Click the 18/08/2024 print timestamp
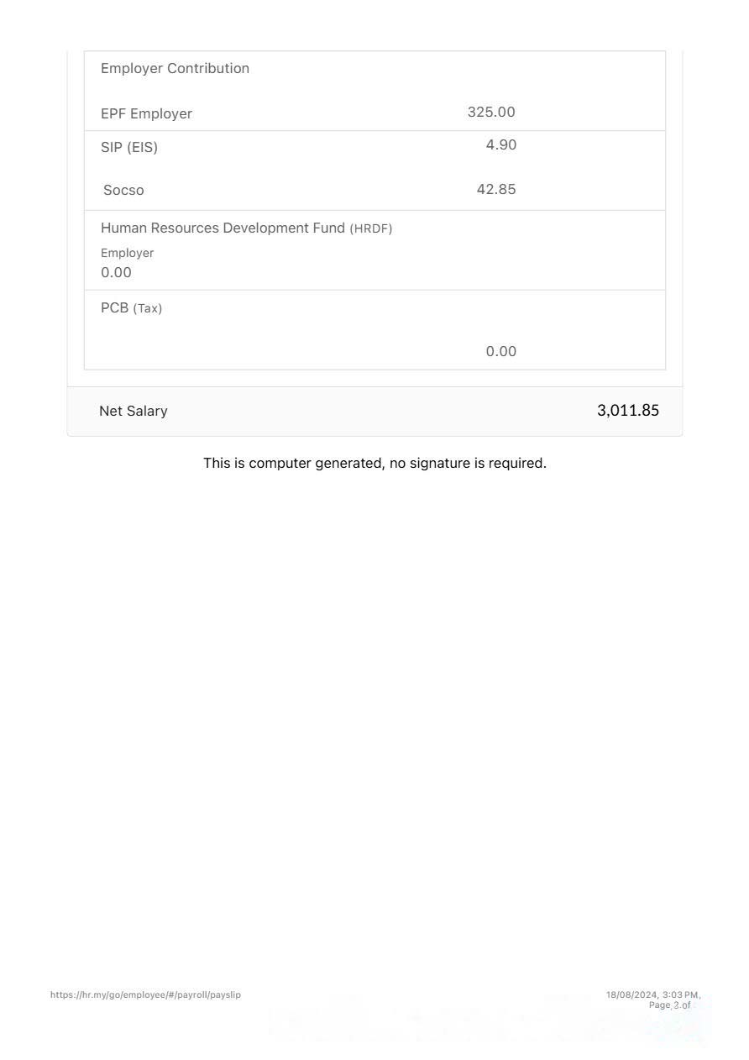Screen dimensions: 749x1060 pos(652,995)
